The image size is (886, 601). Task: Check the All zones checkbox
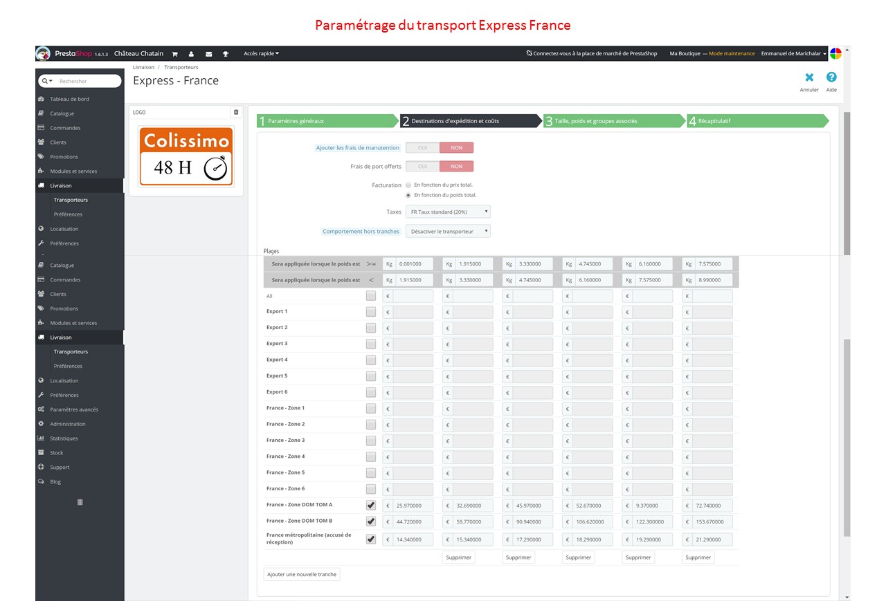pos(371,295)
